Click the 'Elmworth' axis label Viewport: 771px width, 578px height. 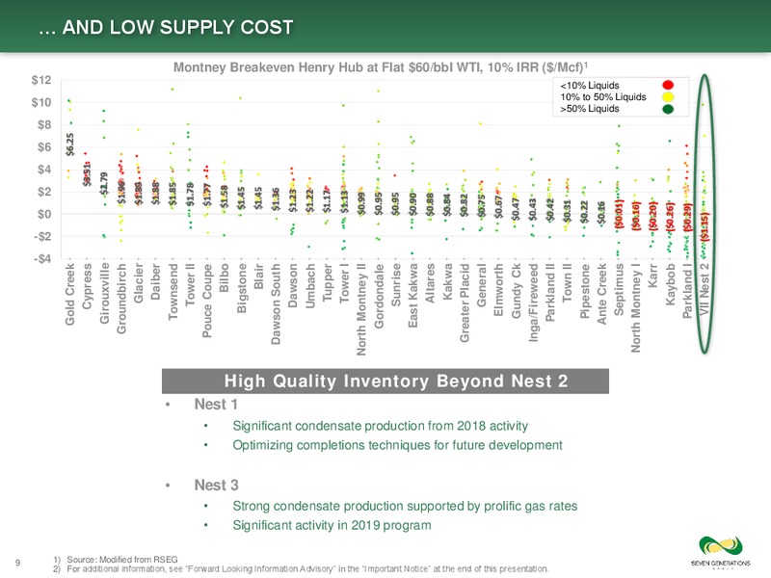(x=499, y=290)
